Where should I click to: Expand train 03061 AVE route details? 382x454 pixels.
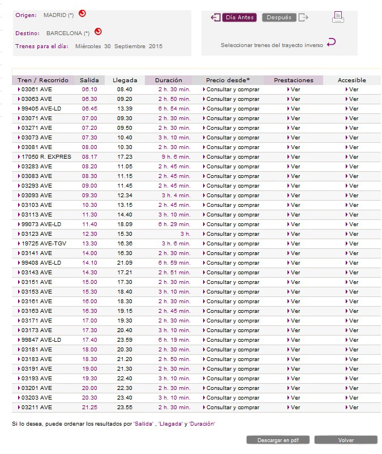pos(35,90)
